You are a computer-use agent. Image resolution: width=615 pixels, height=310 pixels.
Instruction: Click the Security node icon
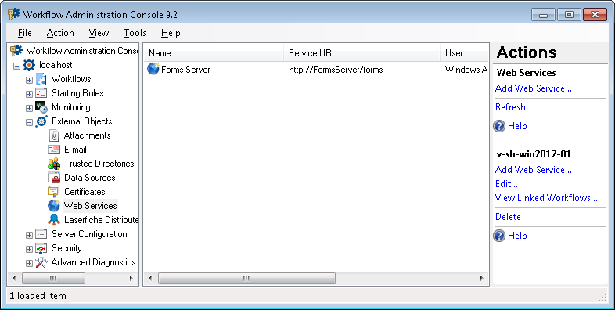[x=41, y=248]
